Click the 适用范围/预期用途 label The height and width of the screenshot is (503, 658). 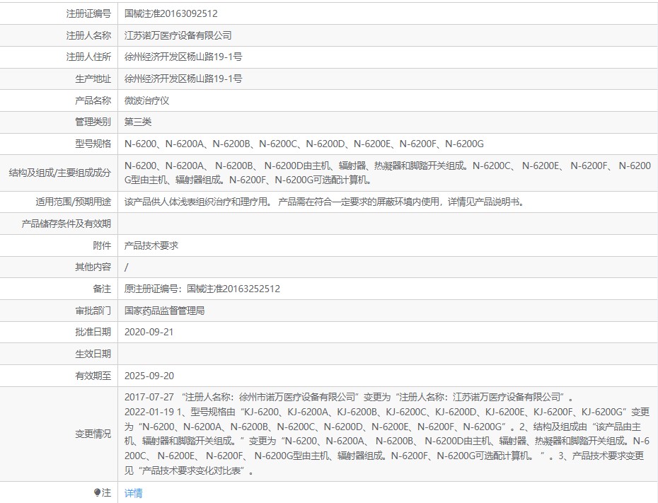(x=74, y=202)
